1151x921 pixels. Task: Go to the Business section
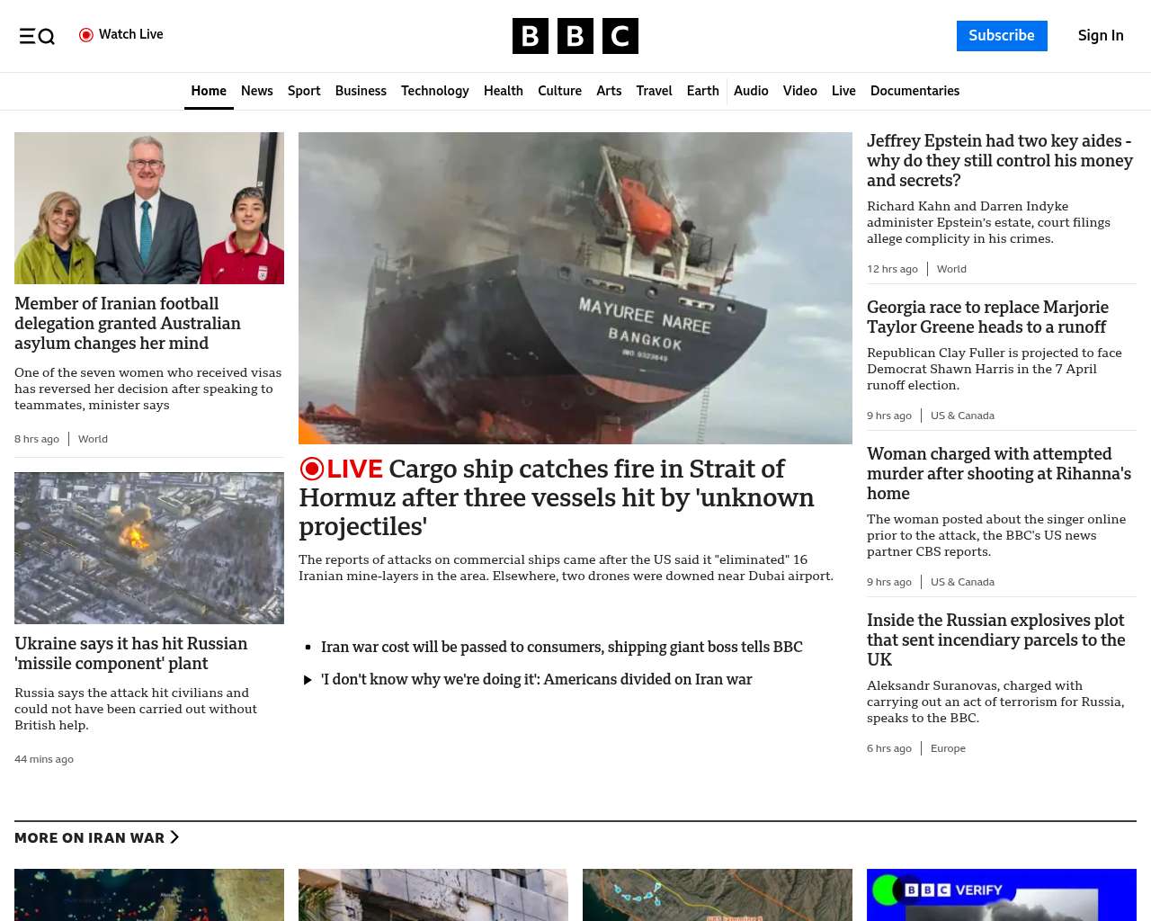(x=361, y=91)
